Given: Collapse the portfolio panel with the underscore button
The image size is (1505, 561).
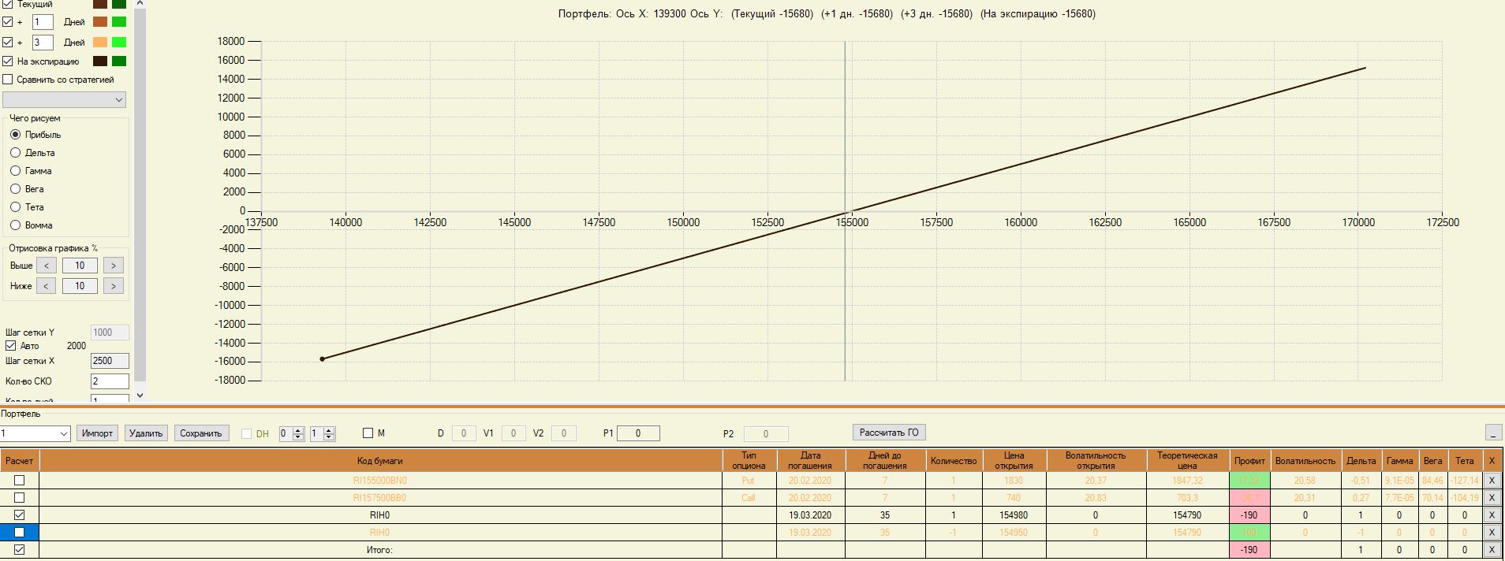Looking at the screenshot, I should 1493,433.
